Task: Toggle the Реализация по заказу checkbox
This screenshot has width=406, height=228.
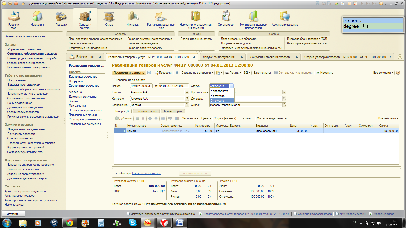Action: click(114, 80)
